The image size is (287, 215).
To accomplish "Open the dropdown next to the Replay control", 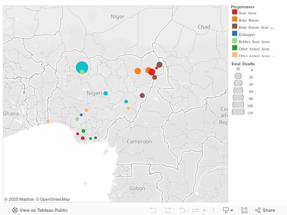I will (x=204, y=210).
